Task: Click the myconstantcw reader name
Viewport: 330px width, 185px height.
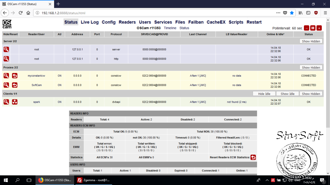Action: pos(36,76)
